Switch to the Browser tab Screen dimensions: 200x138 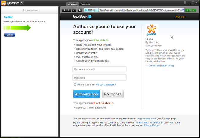coord(72,4)
